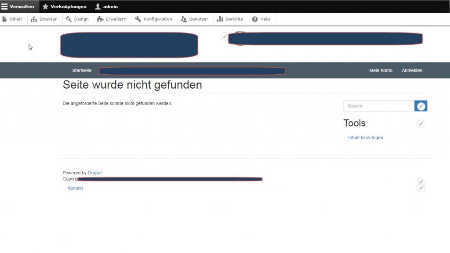Click into the Search input field
This screenshot has height=253, width=450.
[x=378, y=106]
